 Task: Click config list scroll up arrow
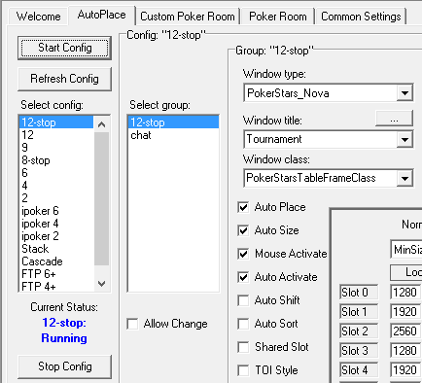tap(101, 124)
